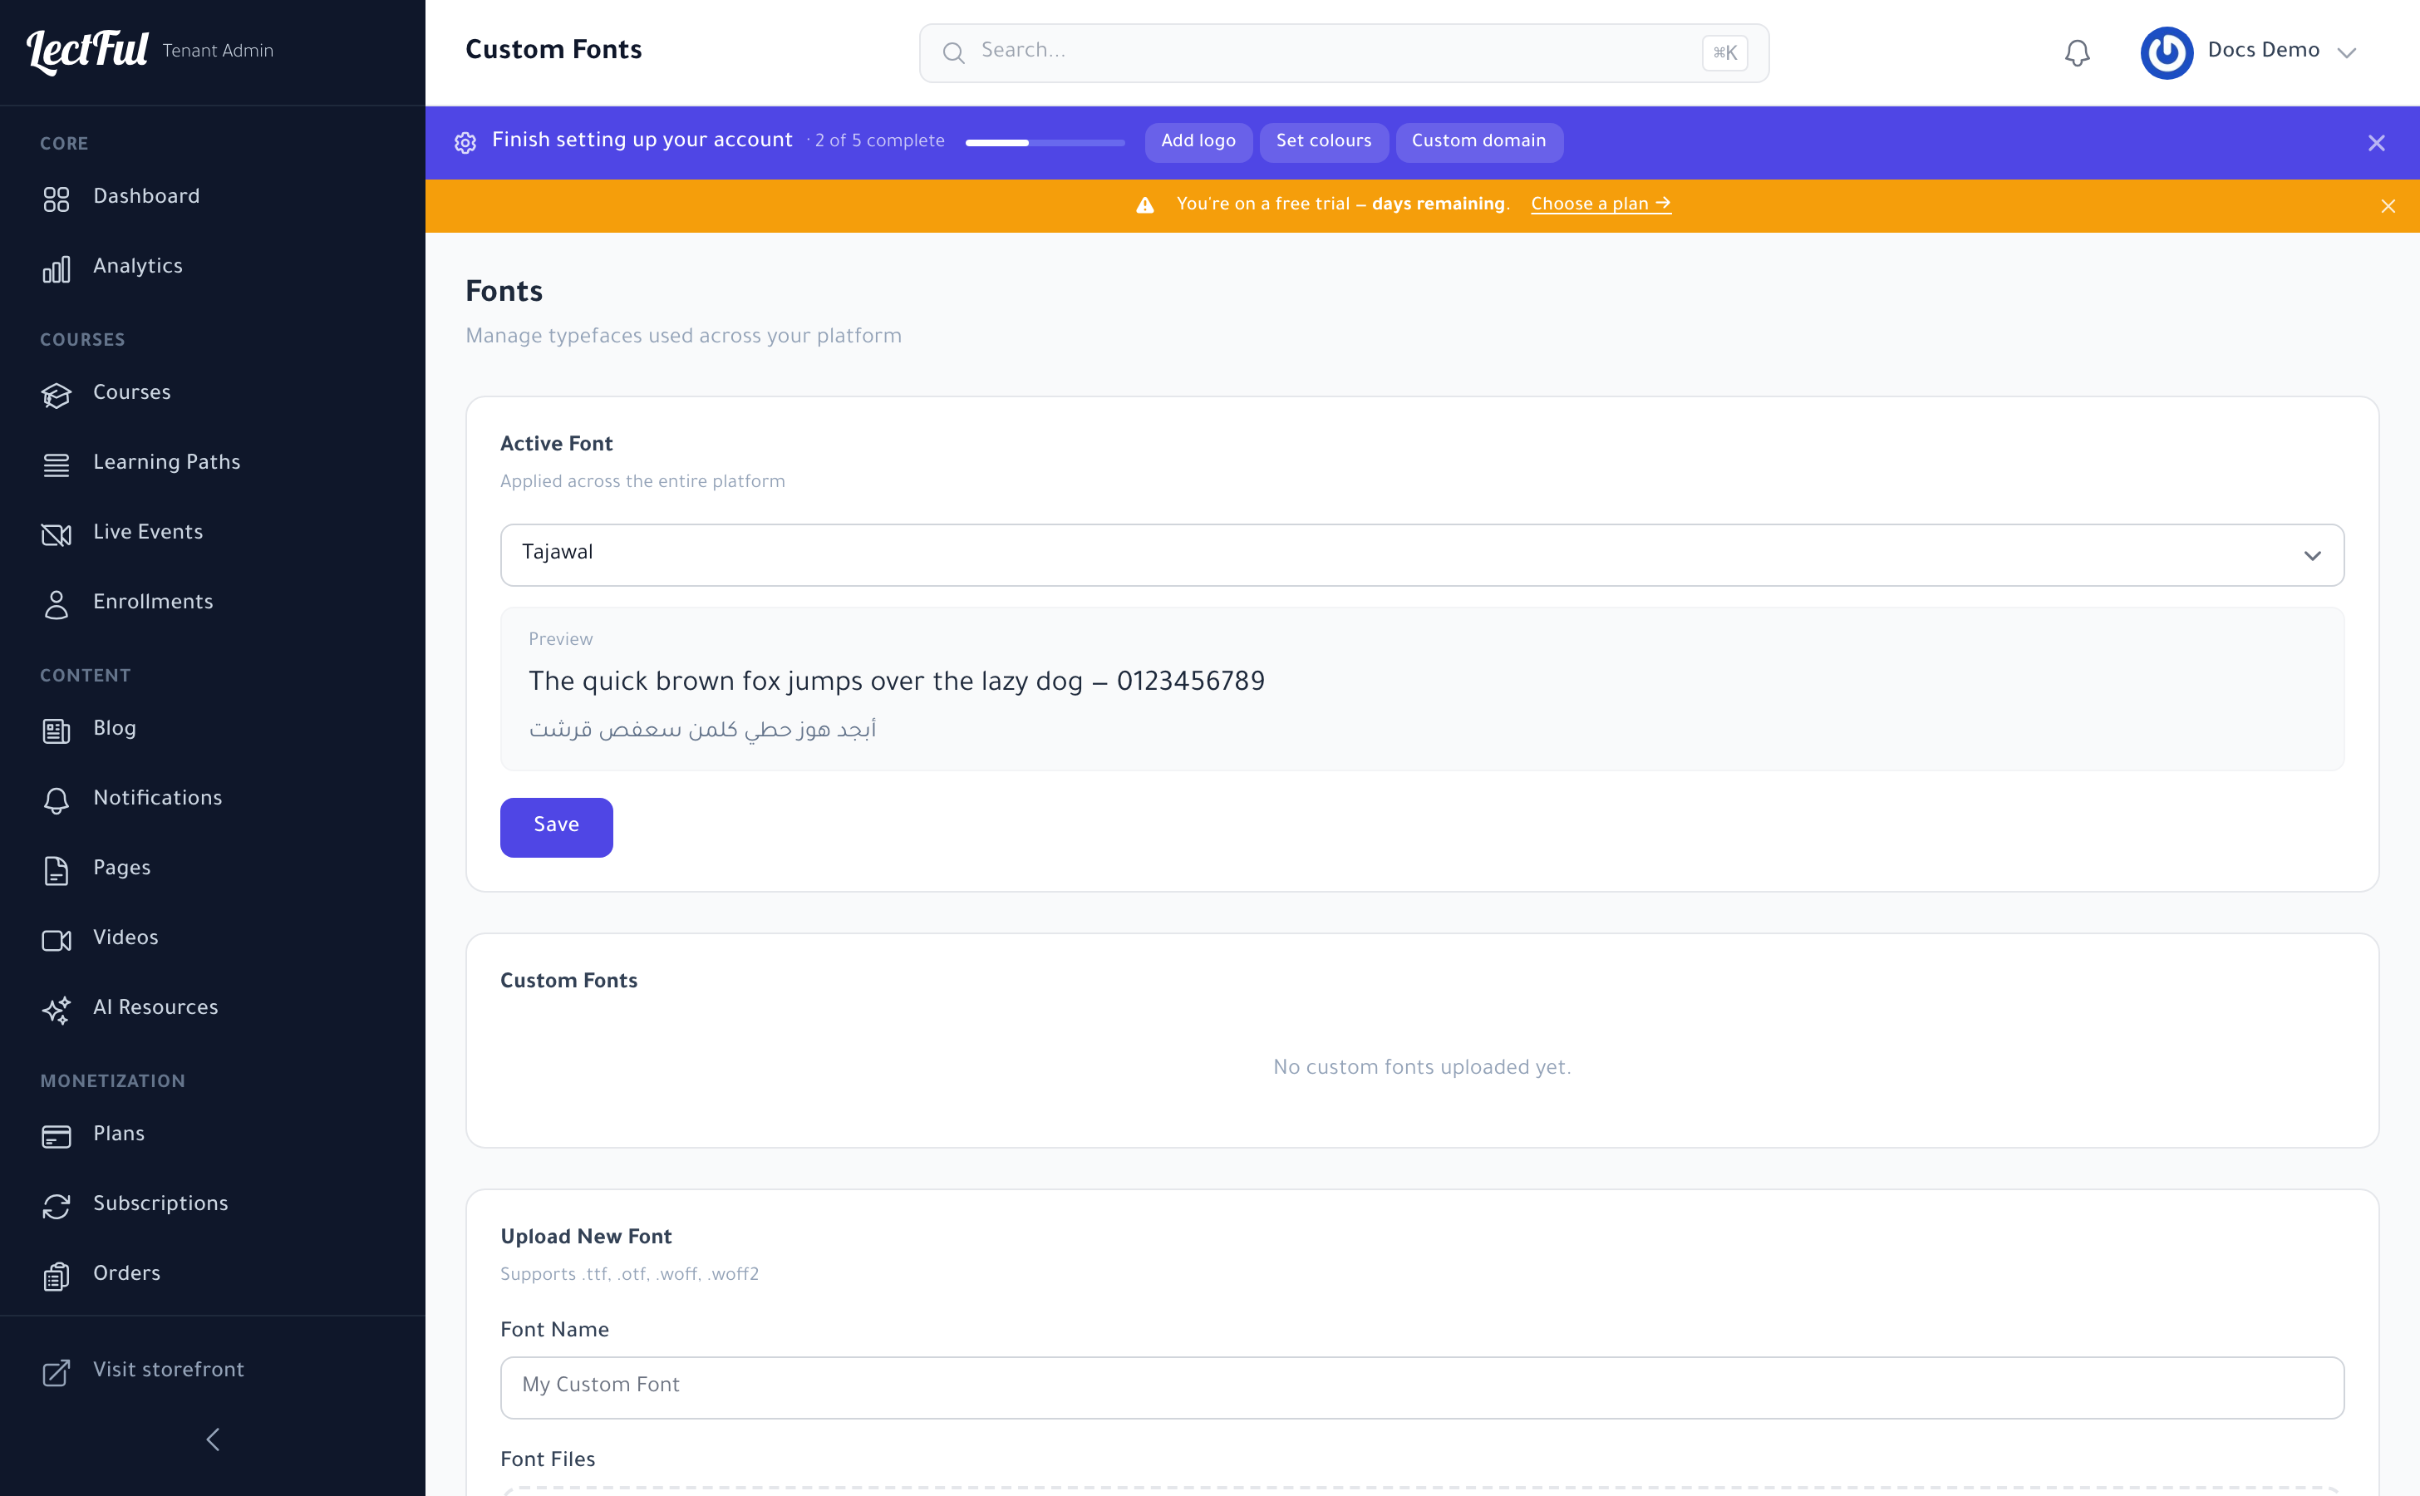
Task: Click the Set colours button
Action: pos(1323,141)
